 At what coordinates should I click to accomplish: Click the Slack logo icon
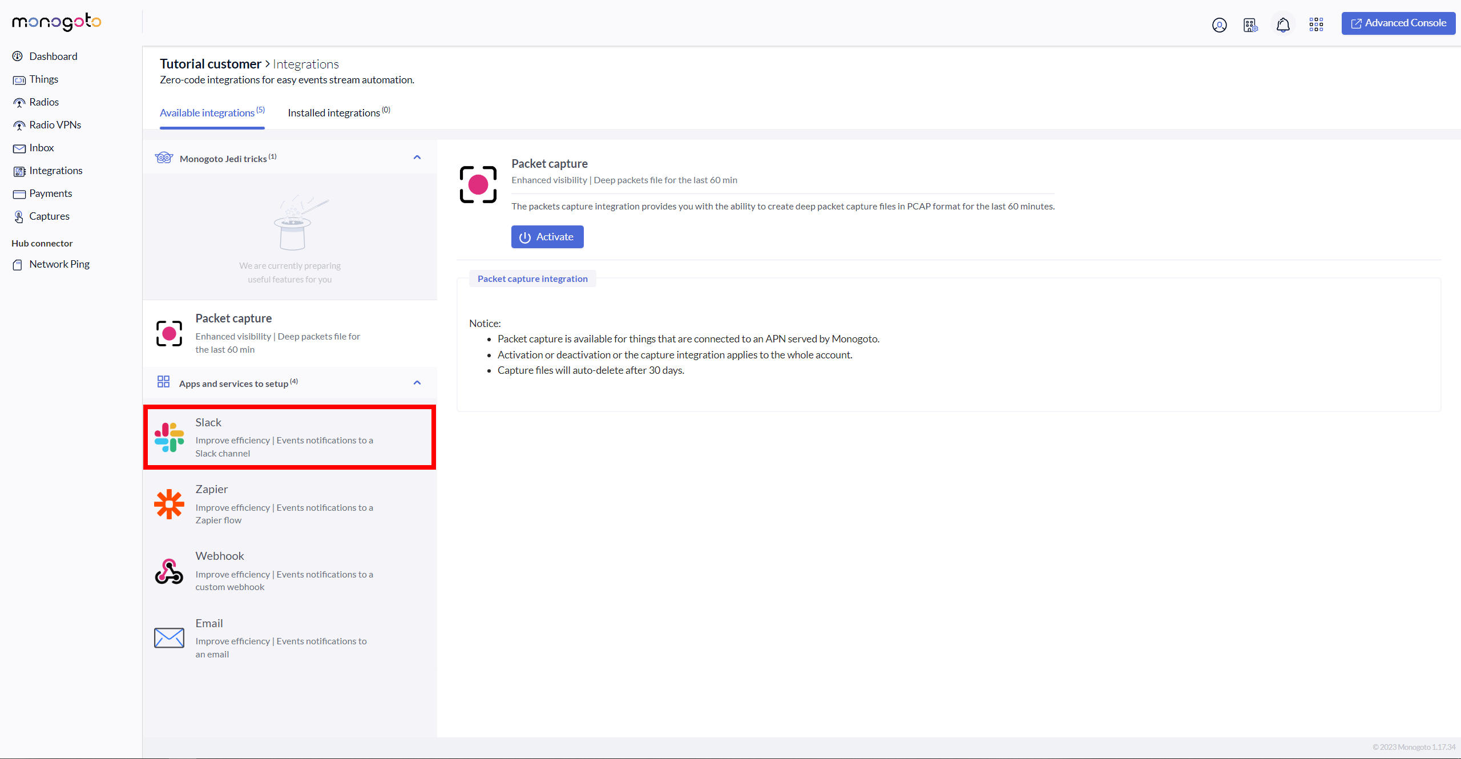(169, 437)
